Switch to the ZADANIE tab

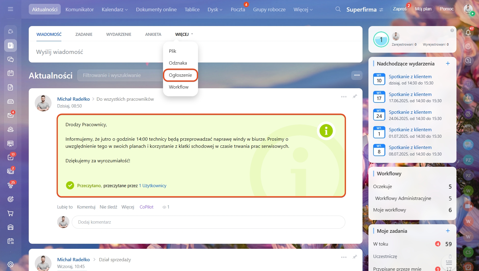point(84,34)
